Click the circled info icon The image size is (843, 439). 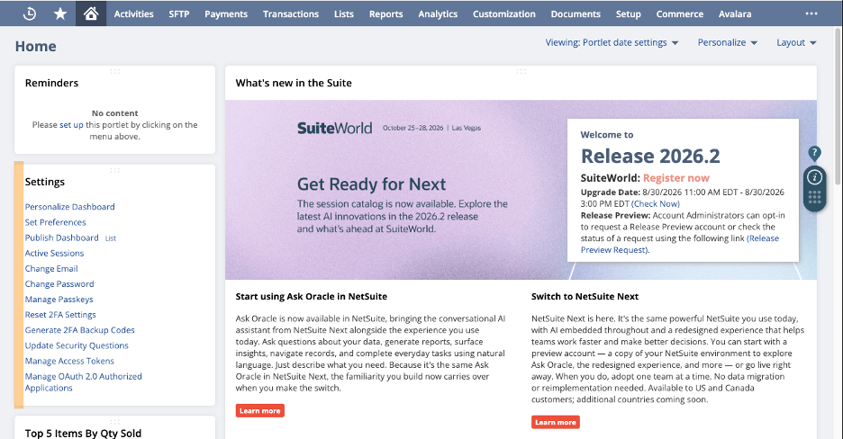click(814, 177)
